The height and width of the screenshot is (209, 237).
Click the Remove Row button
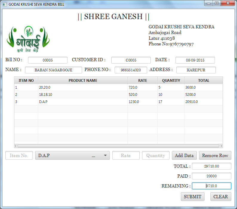pos(215,156)
